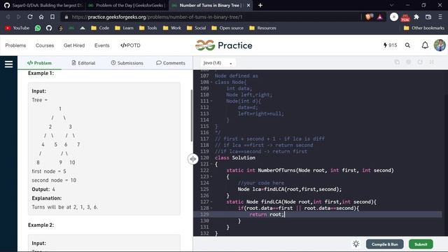This screenshot has width=448, height=252.
Task: Open the left sidebar hamburger menu
Action: 8,64
